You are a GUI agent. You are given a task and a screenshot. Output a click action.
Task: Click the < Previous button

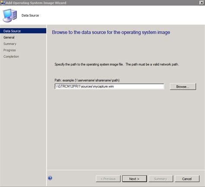point(108,179)
